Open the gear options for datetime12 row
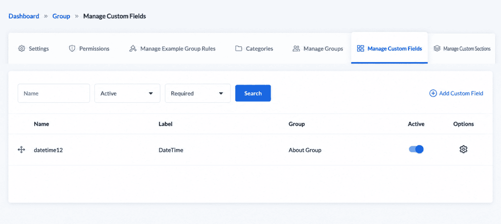501x224 pixels. pyautogui.click(x=463, y=149)
